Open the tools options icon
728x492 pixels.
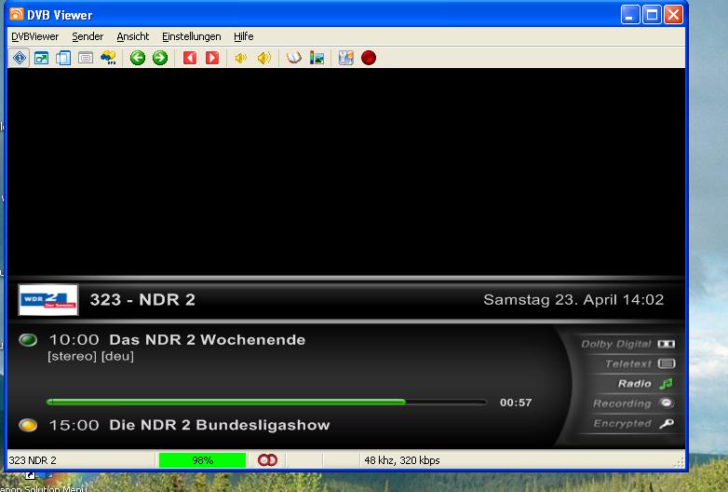point(346,58)
